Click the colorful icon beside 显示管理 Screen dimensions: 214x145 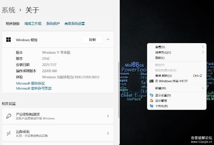pyautogui.click(x=151, y=101)
